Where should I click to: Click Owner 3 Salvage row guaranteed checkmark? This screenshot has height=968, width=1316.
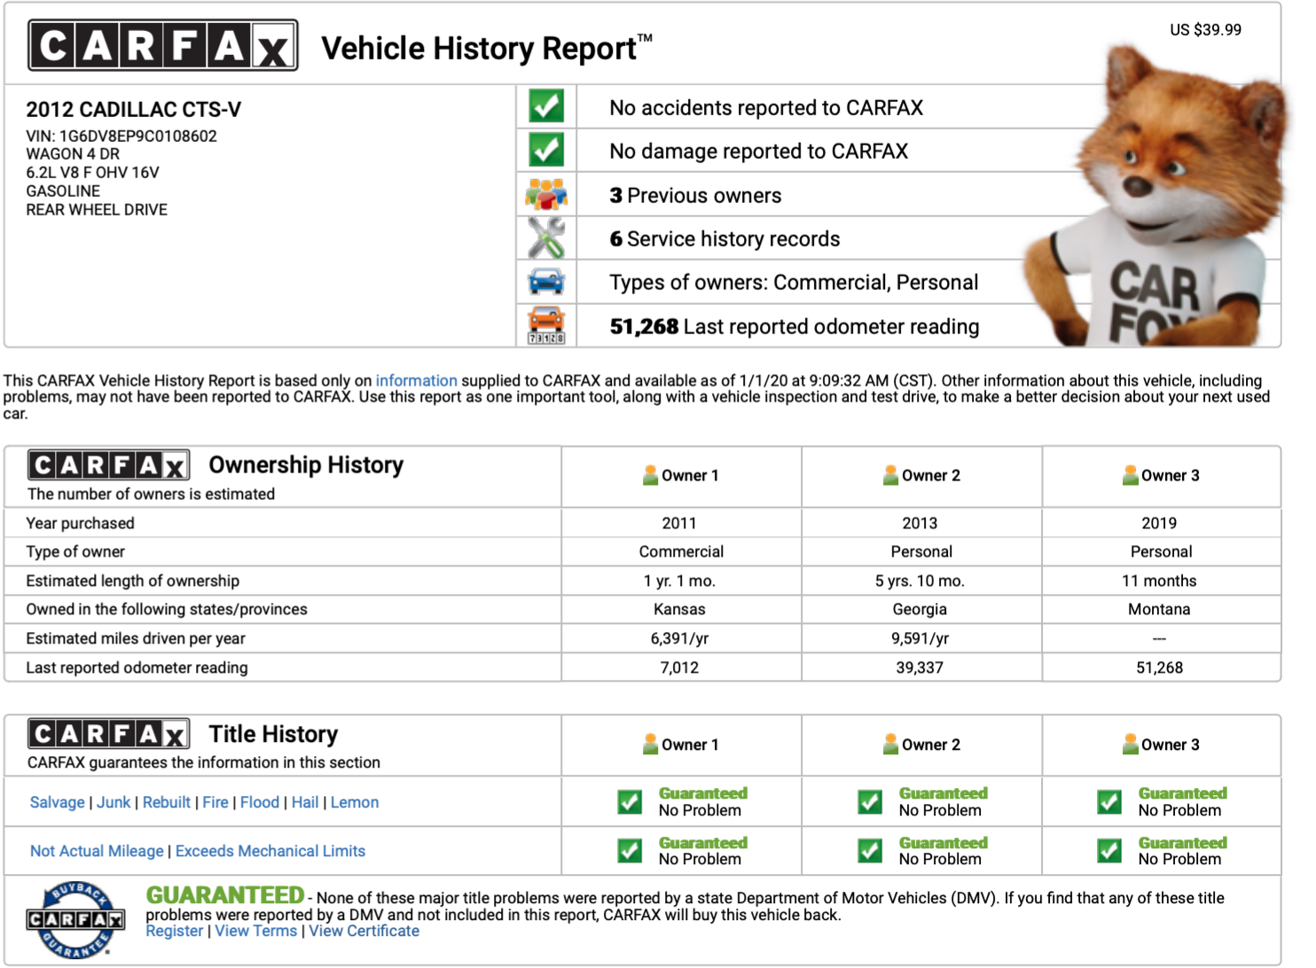point(1109,802)
